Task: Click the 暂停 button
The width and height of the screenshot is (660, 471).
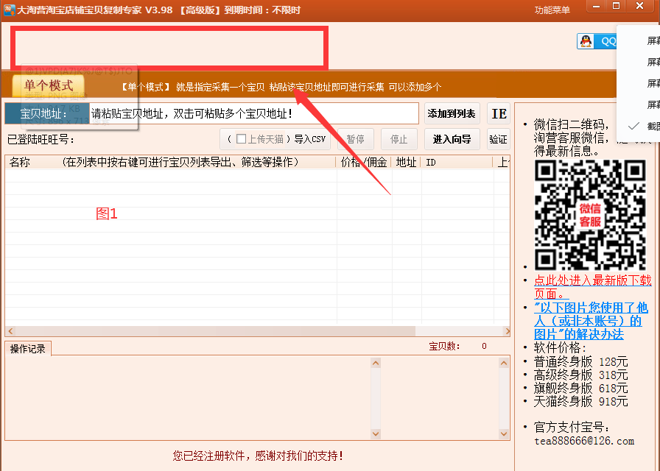Action: coord(356,139)
